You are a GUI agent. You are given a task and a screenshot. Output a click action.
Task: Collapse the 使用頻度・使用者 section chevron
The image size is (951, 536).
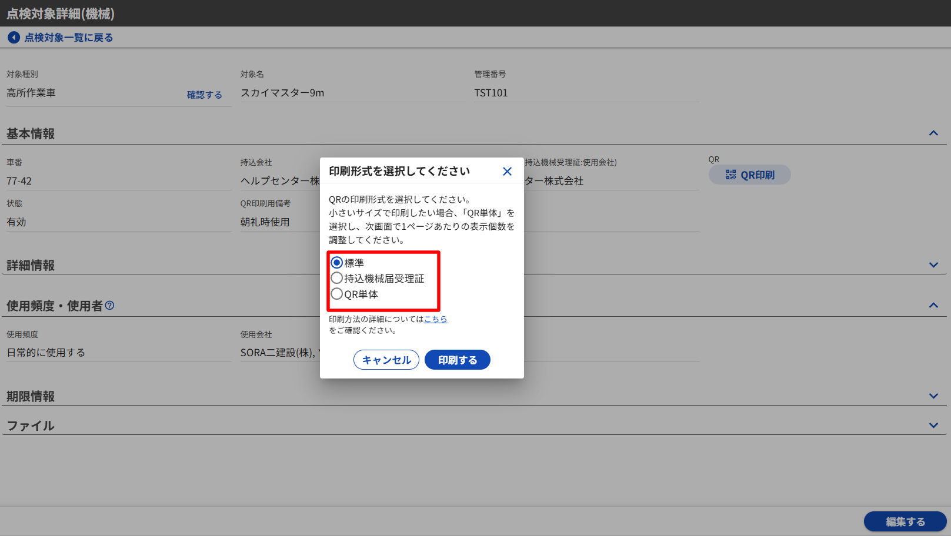(x=933, y=306)
